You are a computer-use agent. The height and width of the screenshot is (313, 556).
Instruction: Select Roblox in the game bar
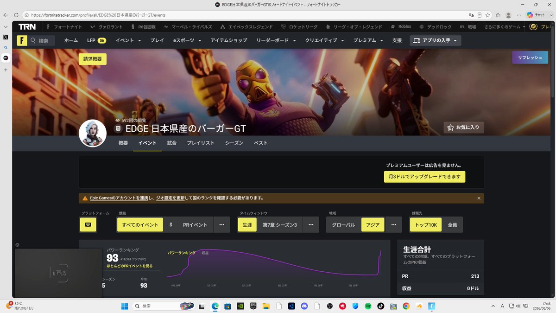tap(400, 27)
